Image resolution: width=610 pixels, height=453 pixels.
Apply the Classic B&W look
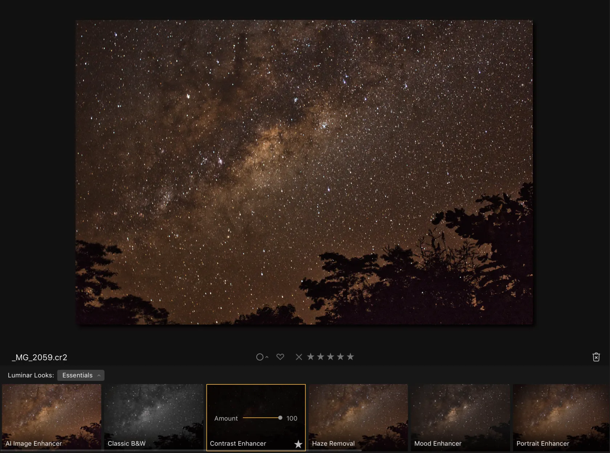154,417
